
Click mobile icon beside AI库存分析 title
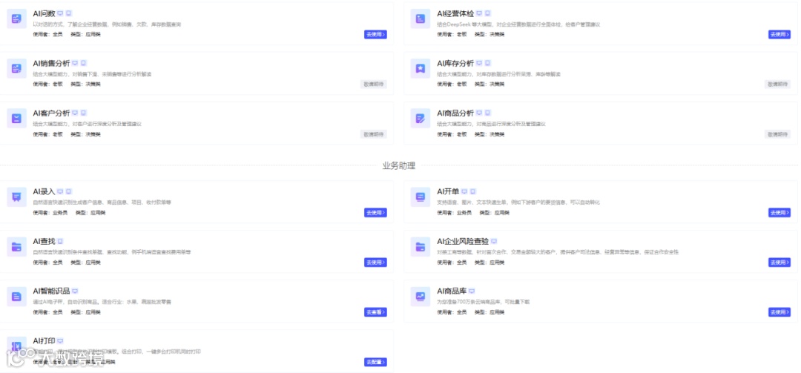click(488, 63)
